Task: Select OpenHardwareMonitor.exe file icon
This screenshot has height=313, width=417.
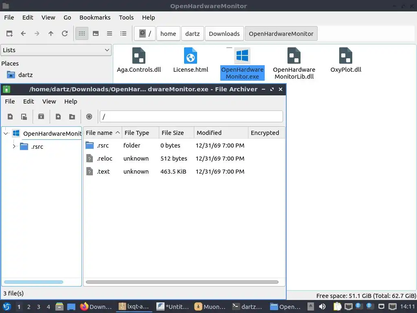Action: coord(242,55)
